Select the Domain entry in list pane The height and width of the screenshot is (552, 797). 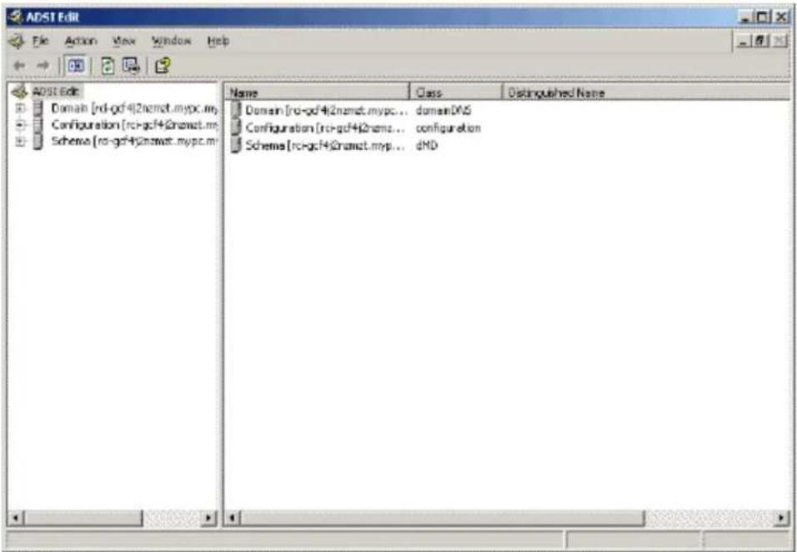[326, 110]
